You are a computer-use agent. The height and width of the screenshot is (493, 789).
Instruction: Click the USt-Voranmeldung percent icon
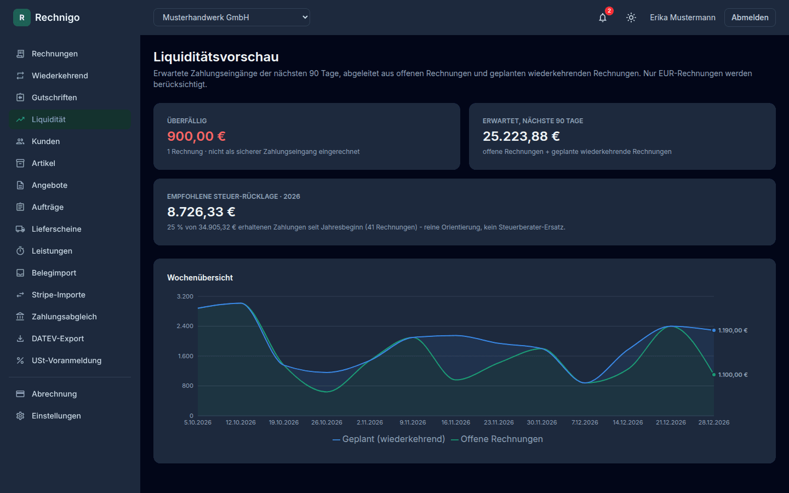pyautogui.click(x=20, y=360)
